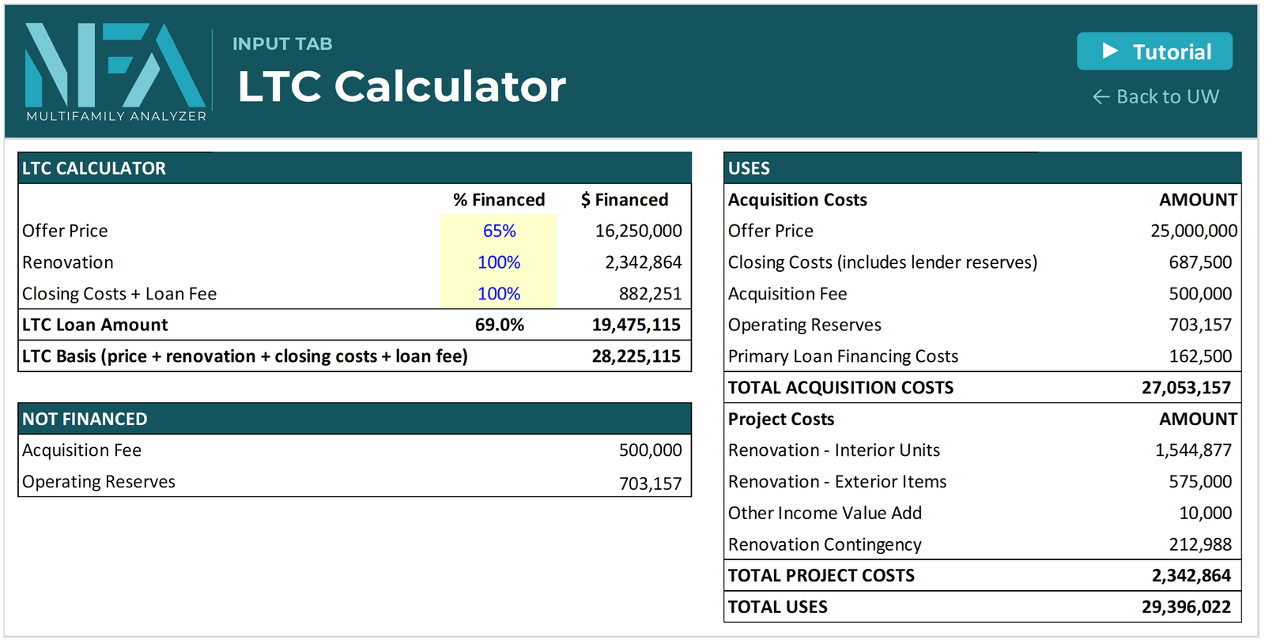Select Total Uses value 29,396,022
Viewport: 1265px width, 640px height.
1186,608
